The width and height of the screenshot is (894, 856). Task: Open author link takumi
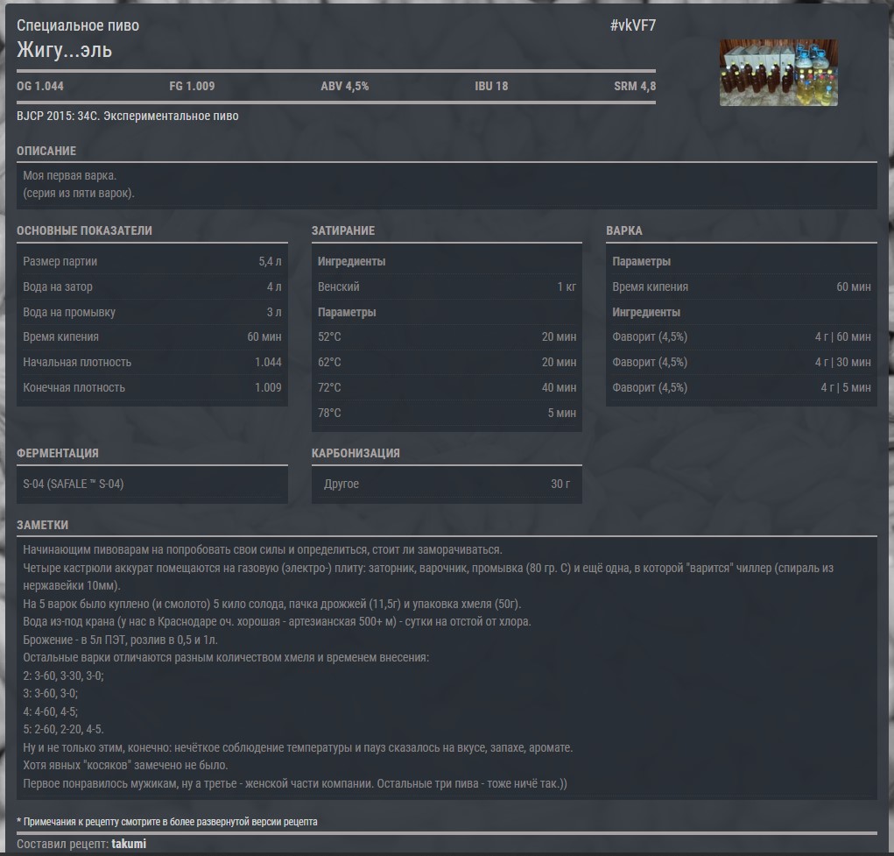tap(129, 844)
